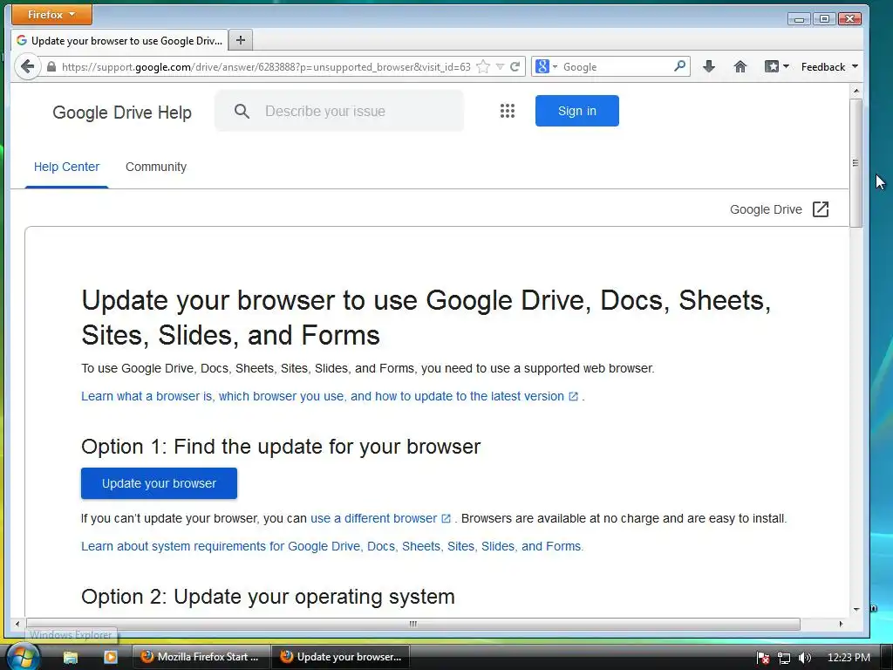Viewport: 893px width, 670px height.
Task: Click the Option 1: Find the update heading
Action: 281,447
